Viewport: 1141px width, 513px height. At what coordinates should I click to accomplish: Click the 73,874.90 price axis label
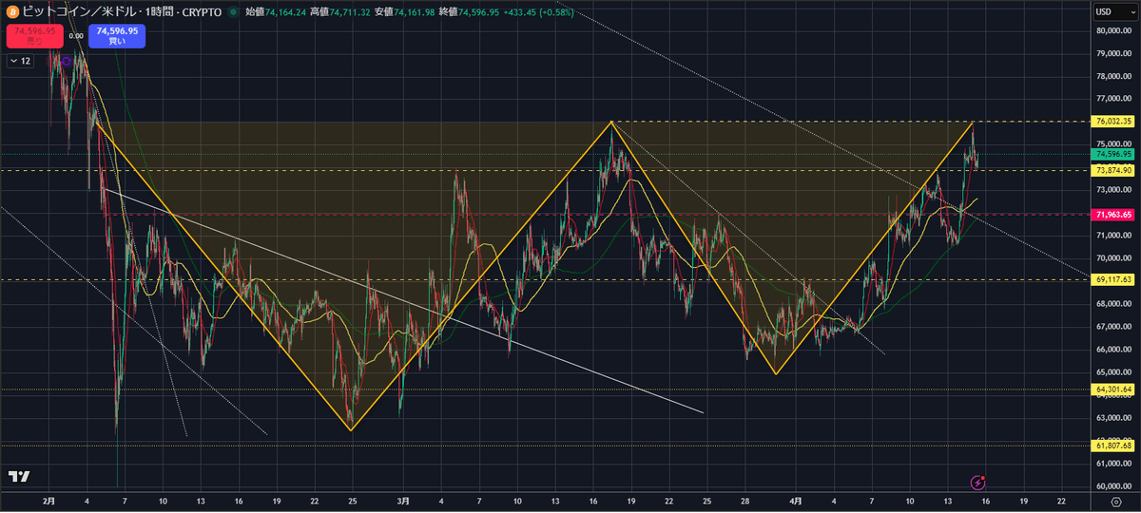click(x=1113, y=170)
